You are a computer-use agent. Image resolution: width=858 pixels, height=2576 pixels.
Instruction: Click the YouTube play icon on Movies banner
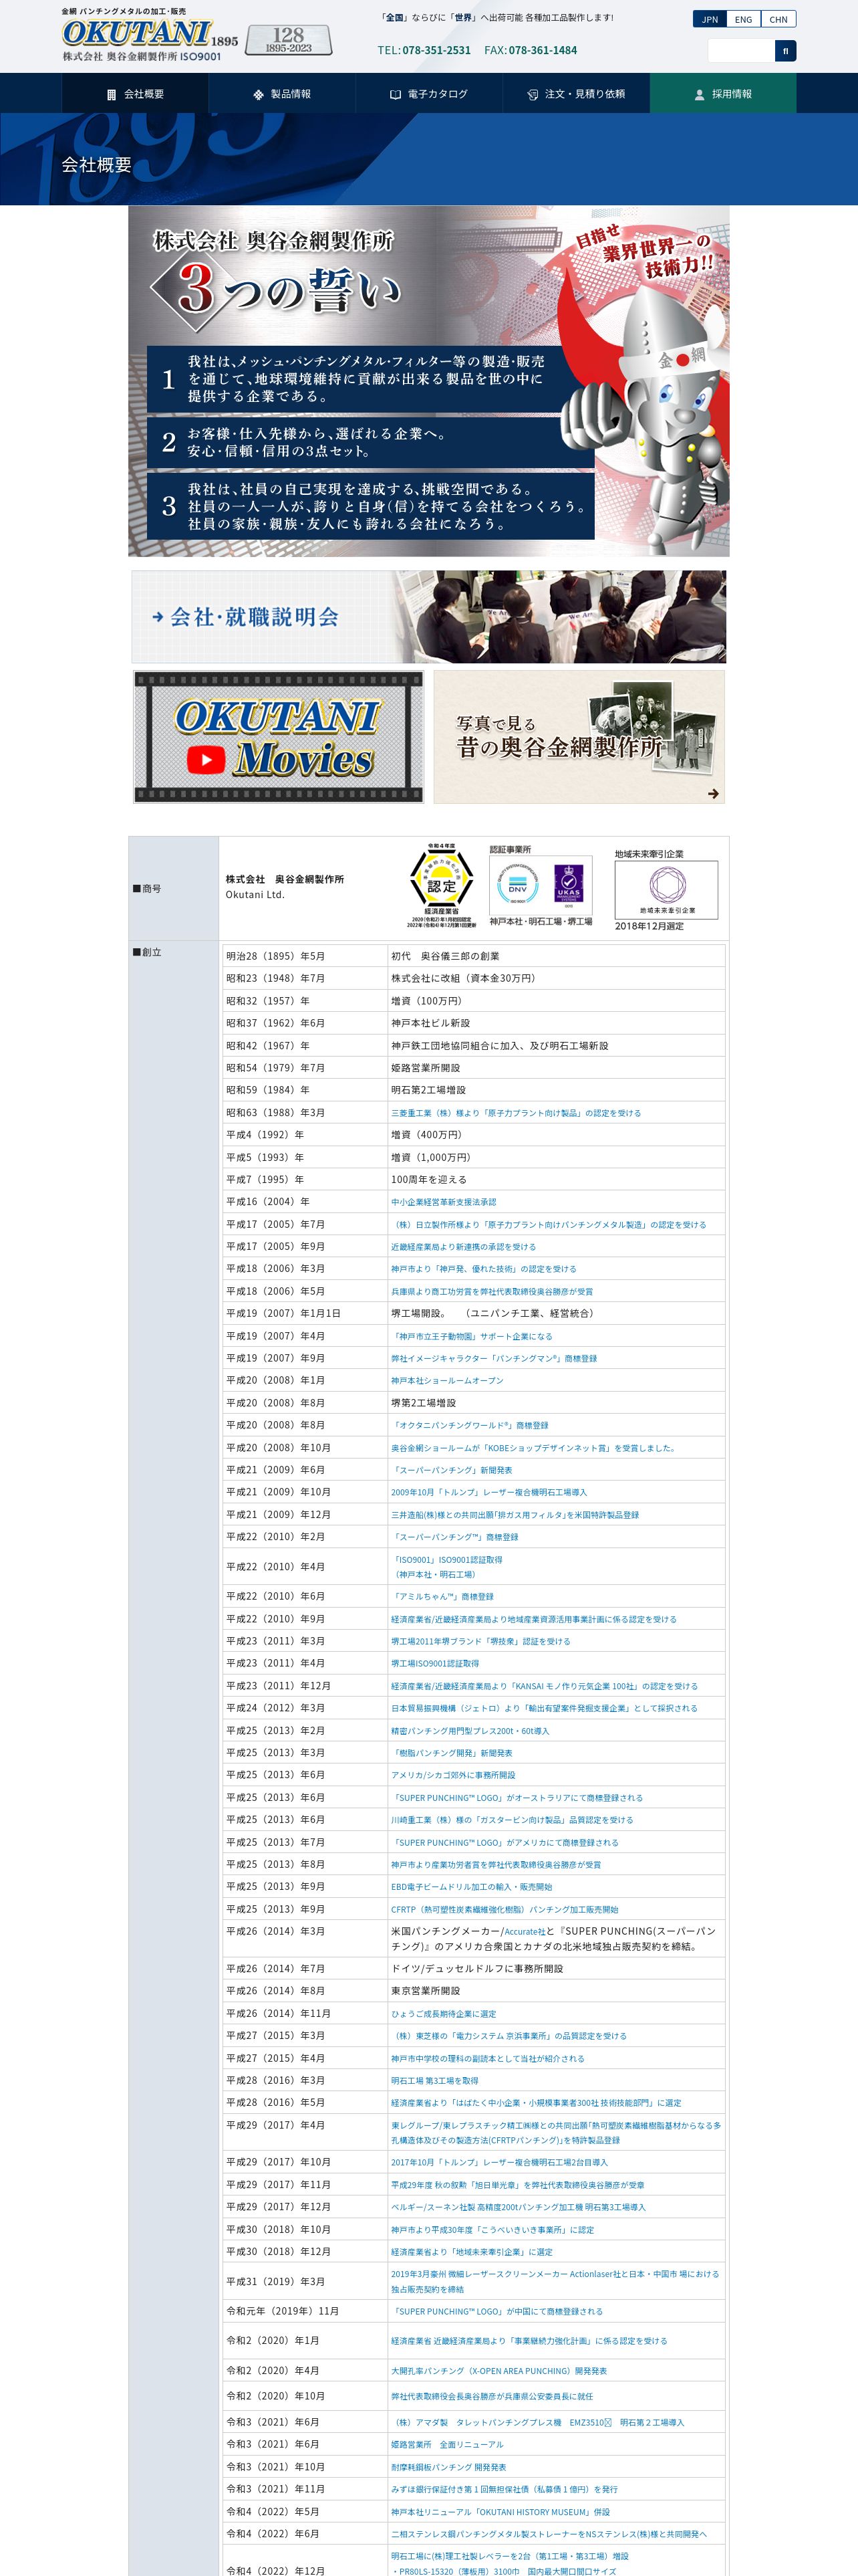pos(206,760)
